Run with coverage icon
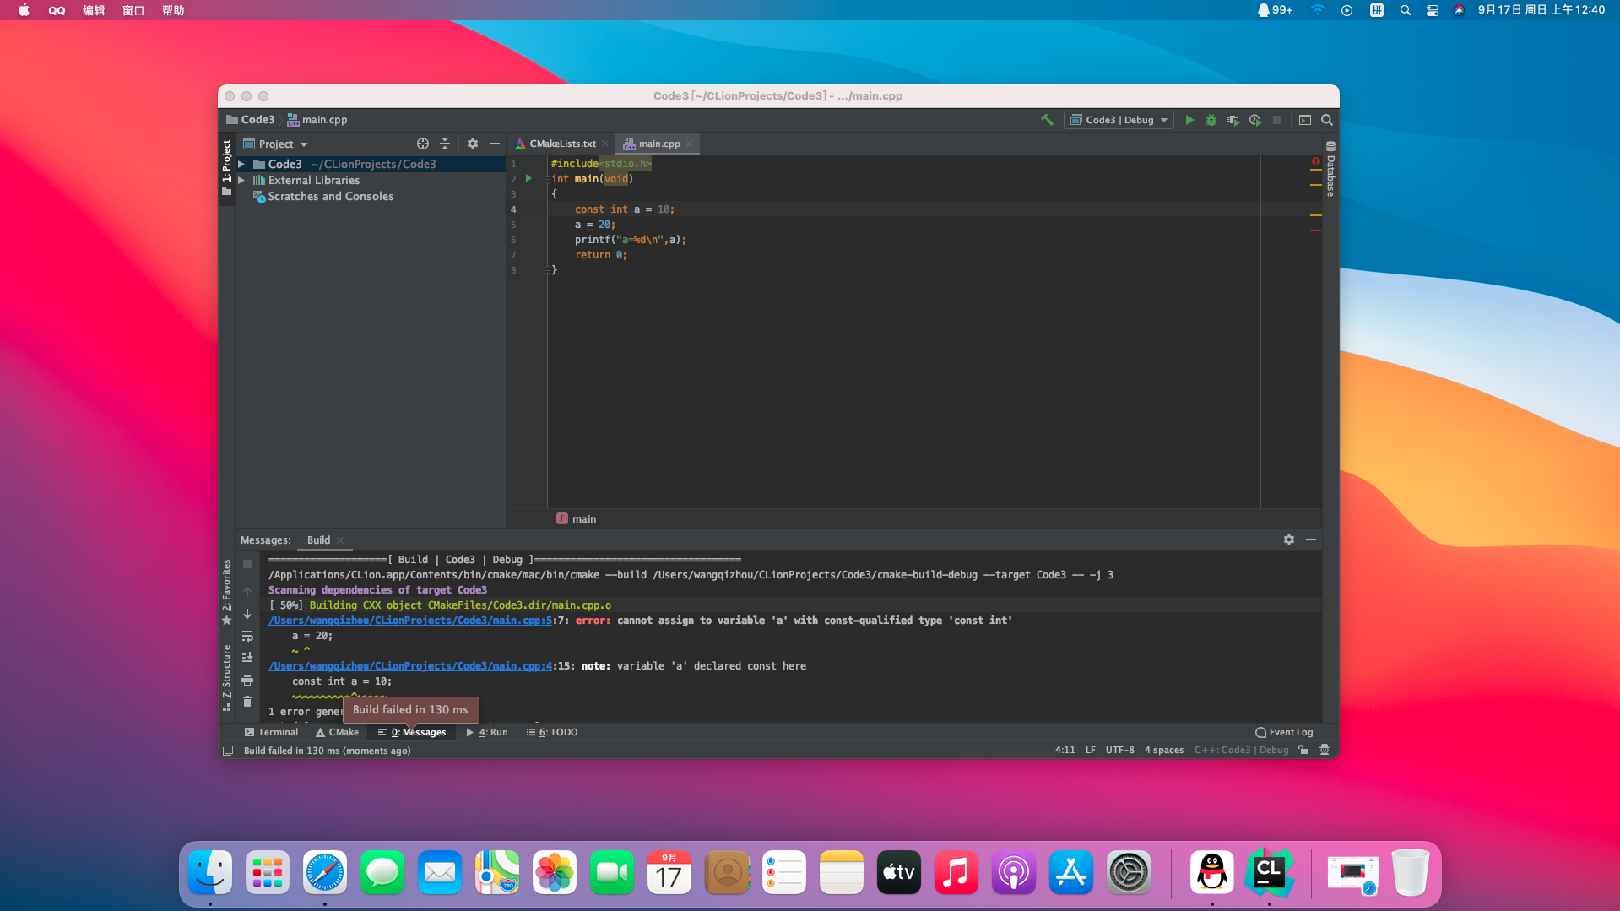 pos(1233,120)
